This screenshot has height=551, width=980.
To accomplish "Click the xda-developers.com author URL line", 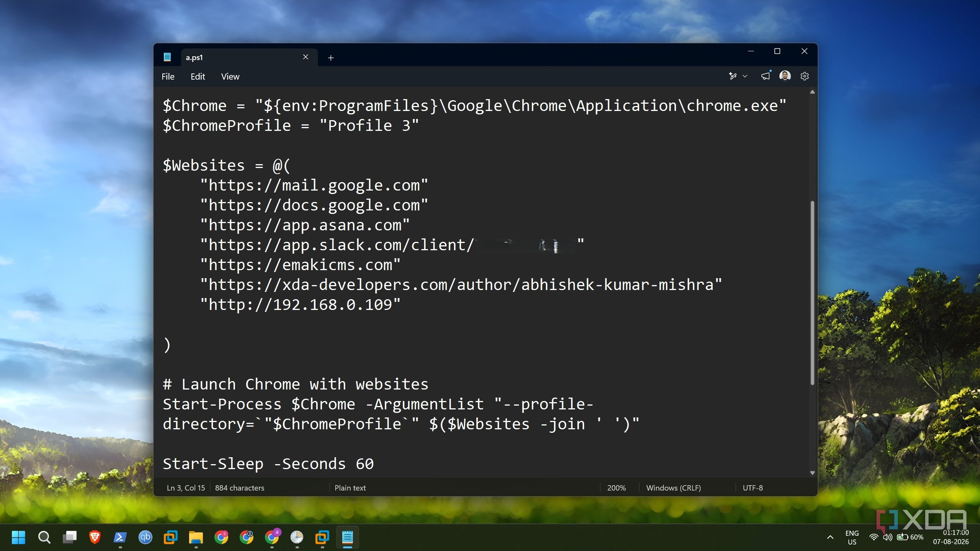I will [x=461, y=285].
